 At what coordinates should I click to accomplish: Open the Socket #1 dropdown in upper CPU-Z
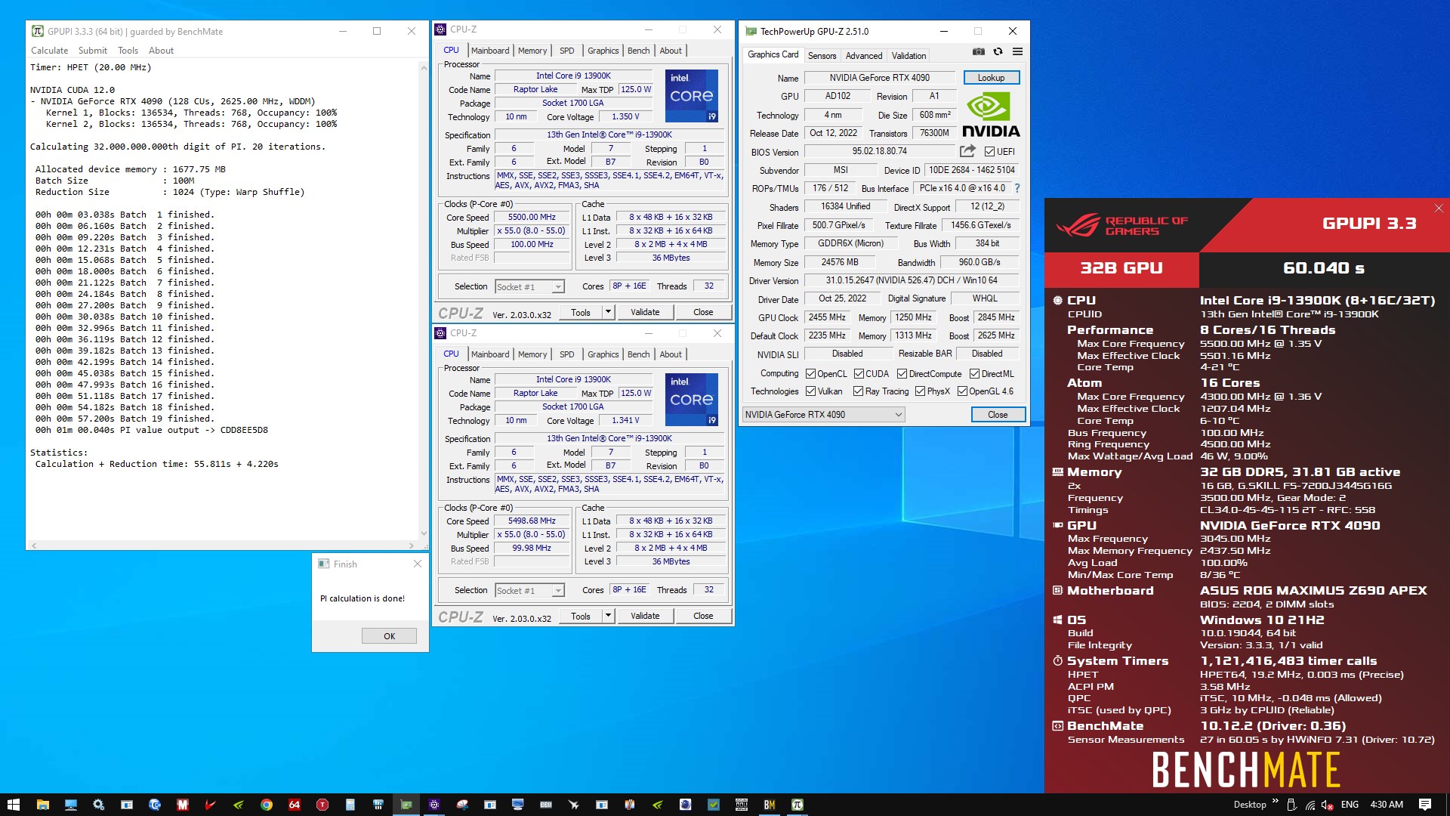point(529,287)
